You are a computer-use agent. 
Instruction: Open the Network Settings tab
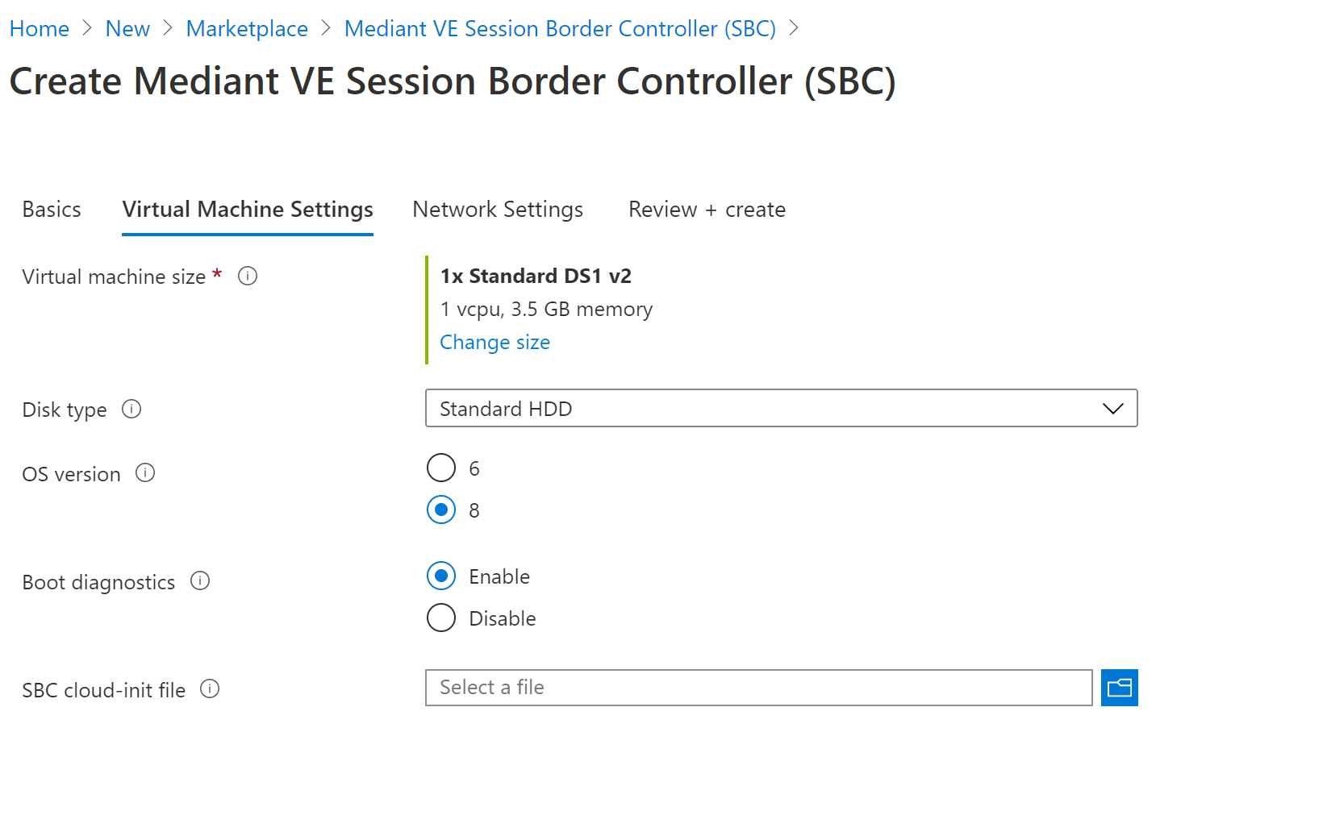click(x=498, y=210)
